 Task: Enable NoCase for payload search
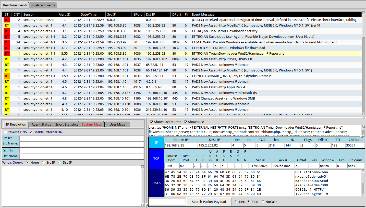[x=263, y=202]
